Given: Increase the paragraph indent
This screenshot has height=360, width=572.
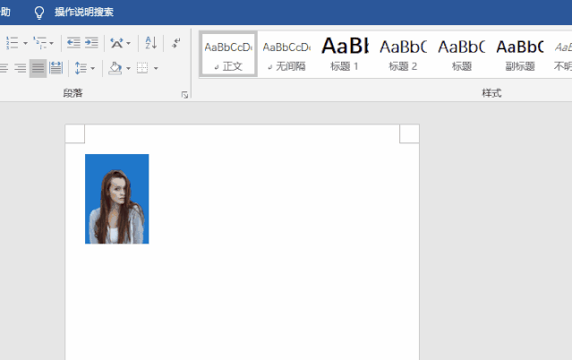Looking at the screenshot, I should (x=90, y=42).
